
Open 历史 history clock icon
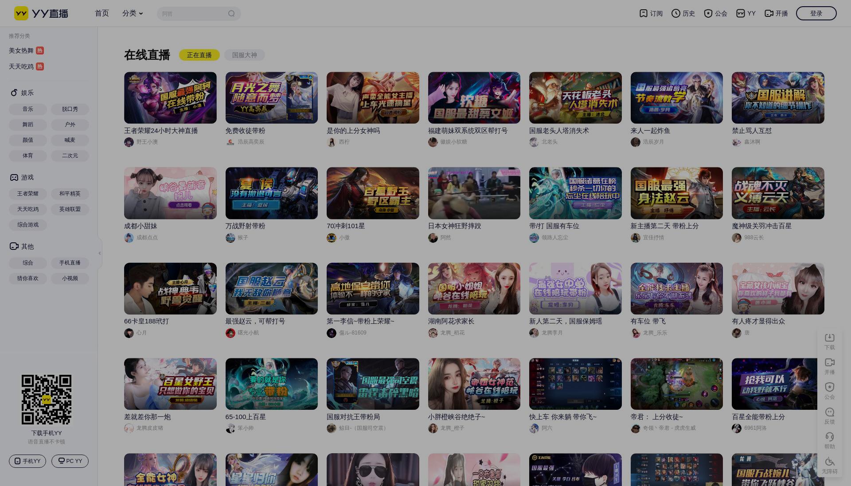676,13
